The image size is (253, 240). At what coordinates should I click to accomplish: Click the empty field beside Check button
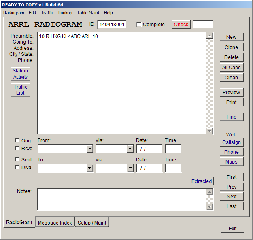point(203,25)
